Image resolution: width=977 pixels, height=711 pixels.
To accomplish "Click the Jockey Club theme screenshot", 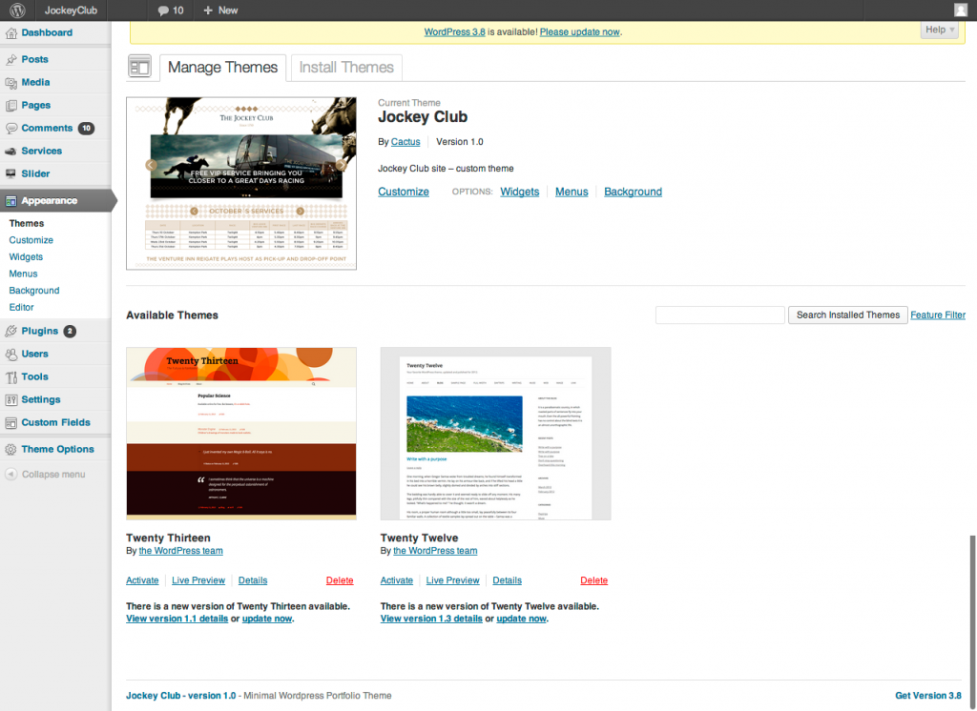I will click(241, 183).
